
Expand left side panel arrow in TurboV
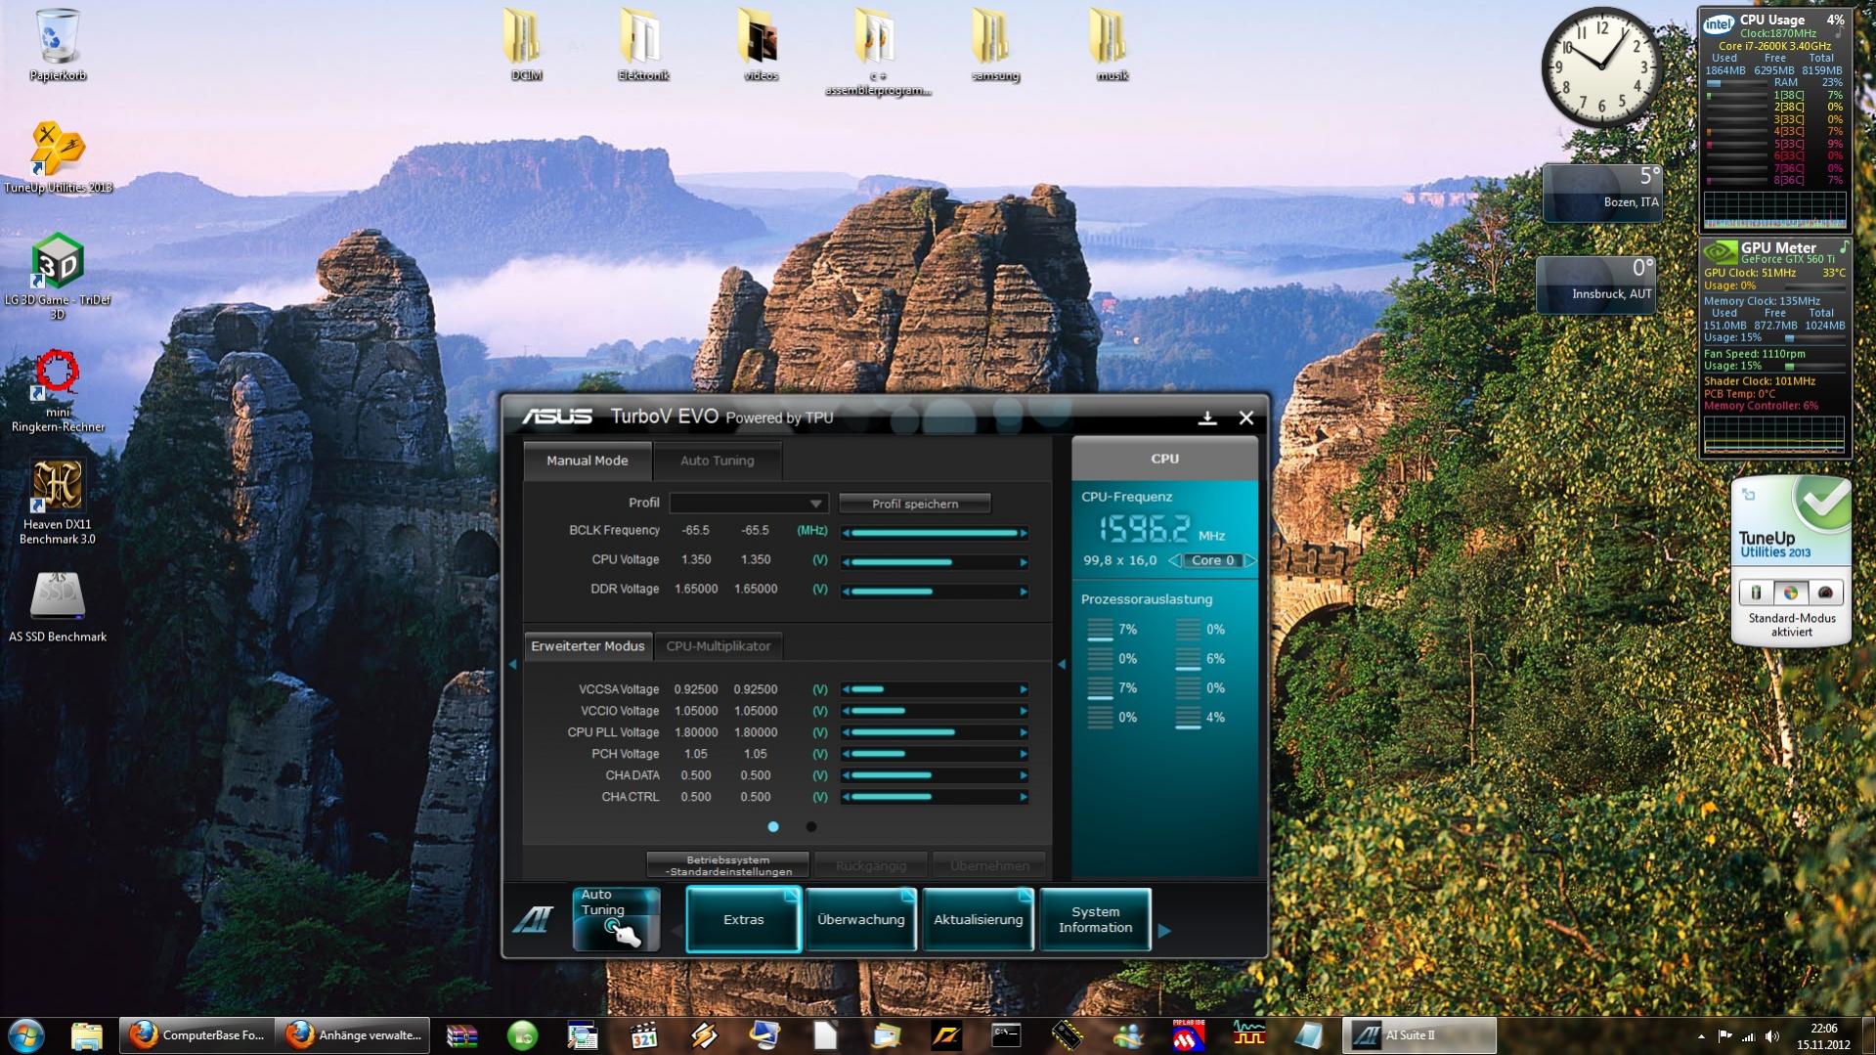point(512,665)
